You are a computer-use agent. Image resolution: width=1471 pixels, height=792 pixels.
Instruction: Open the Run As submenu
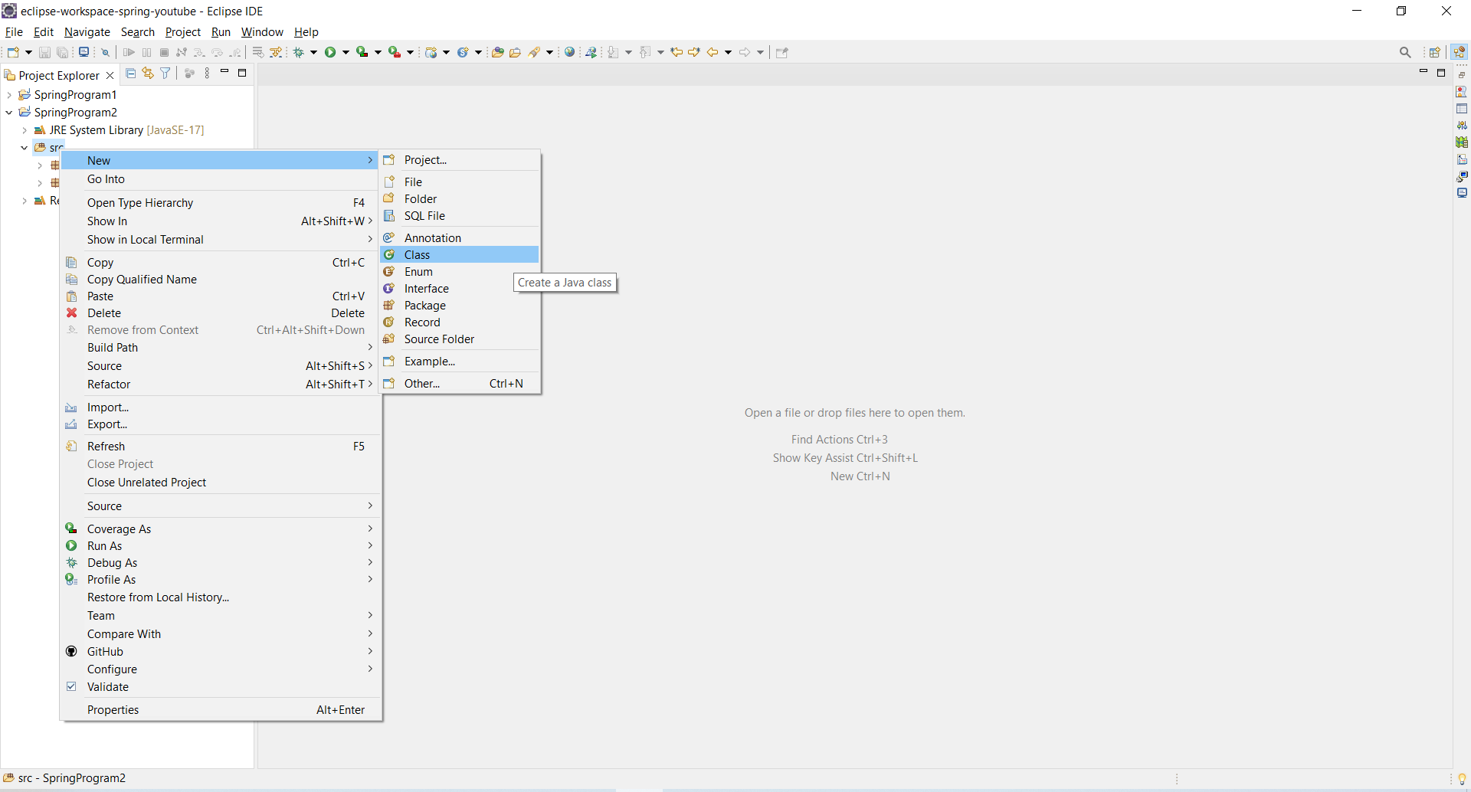tap(221, 545)
